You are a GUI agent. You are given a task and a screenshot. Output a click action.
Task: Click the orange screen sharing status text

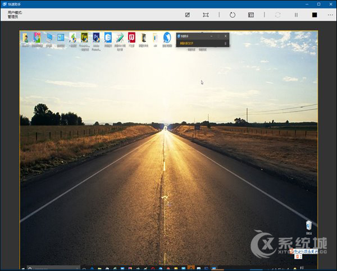(186, 43)
